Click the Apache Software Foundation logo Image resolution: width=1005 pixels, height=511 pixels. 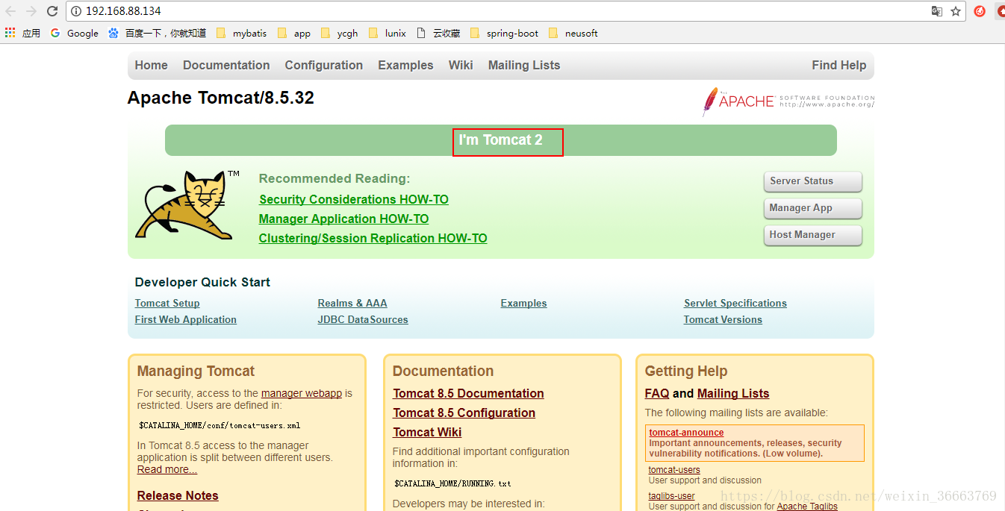[x=788, y=101]
